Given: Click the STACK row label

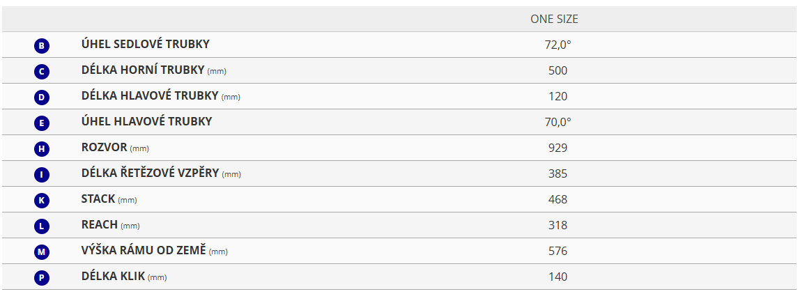Looking at the screenshot, I should click(x=98, y=199).
